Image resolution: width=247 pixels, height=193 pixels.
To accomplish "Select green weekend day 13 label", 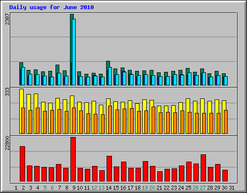I will (x=101, y=188).
